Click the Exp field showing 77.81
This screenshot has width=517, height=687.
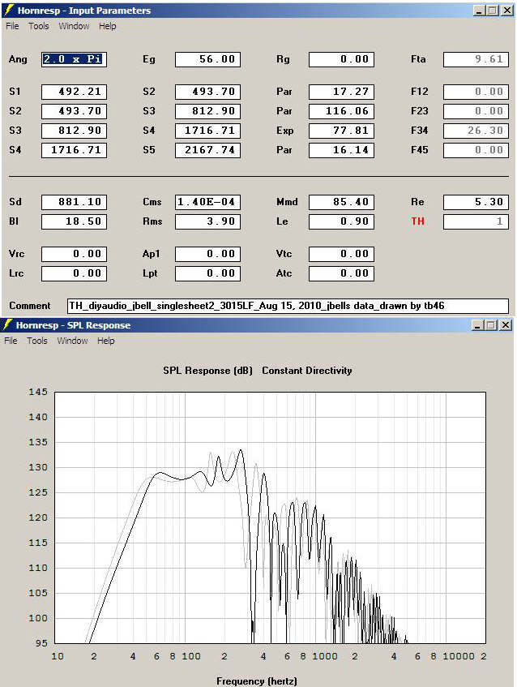341,130
